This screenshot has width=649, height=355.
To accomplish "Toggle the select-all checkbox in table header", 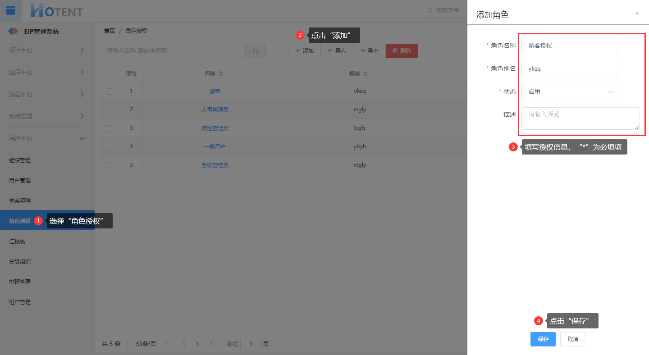I will click(110, 73).
